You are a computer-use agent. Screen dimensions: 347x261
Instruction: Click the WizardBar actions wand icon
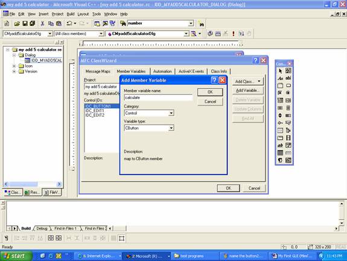194,34
